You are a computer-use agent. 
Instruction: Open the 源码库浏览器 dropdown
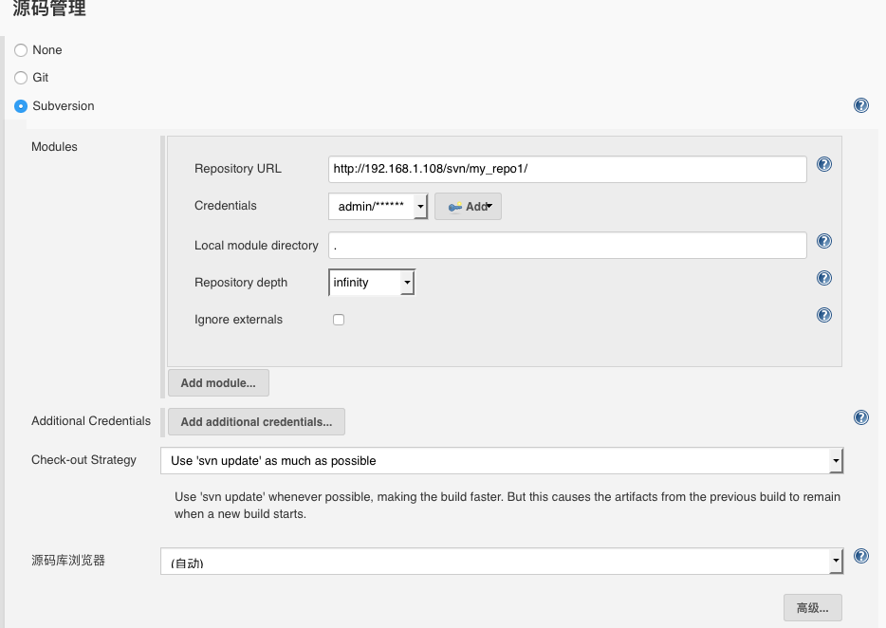click(x=502, y=561)
